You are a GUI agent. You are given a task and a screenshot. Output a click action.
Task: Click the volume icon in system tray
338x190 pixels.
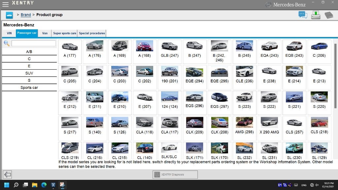pyautogui.click(x=317, y=185)
